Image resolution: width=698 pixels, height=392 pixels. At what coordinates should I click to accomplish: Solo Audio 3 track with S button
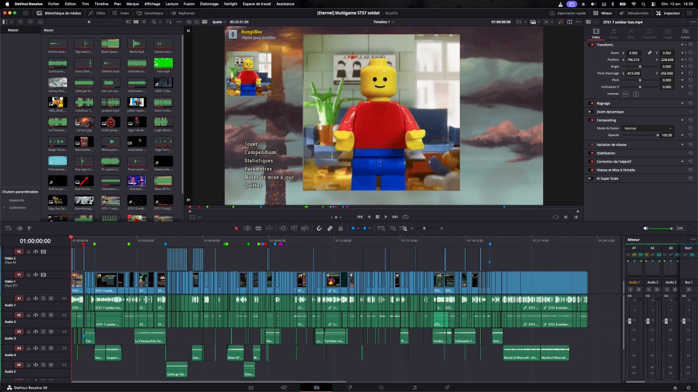43,331
